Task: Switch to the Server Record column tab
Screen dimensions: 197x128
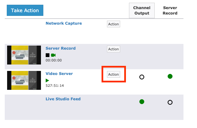Action: tap(170, 10)
